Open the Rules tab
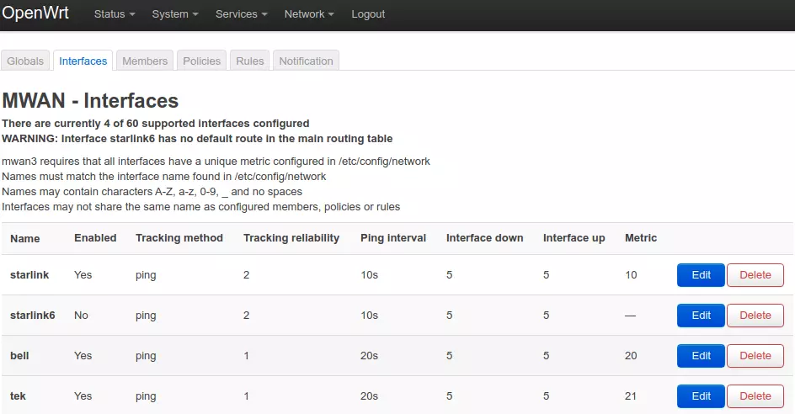The width and height of the screenshot is (795, 414). (x=250, y=61)
